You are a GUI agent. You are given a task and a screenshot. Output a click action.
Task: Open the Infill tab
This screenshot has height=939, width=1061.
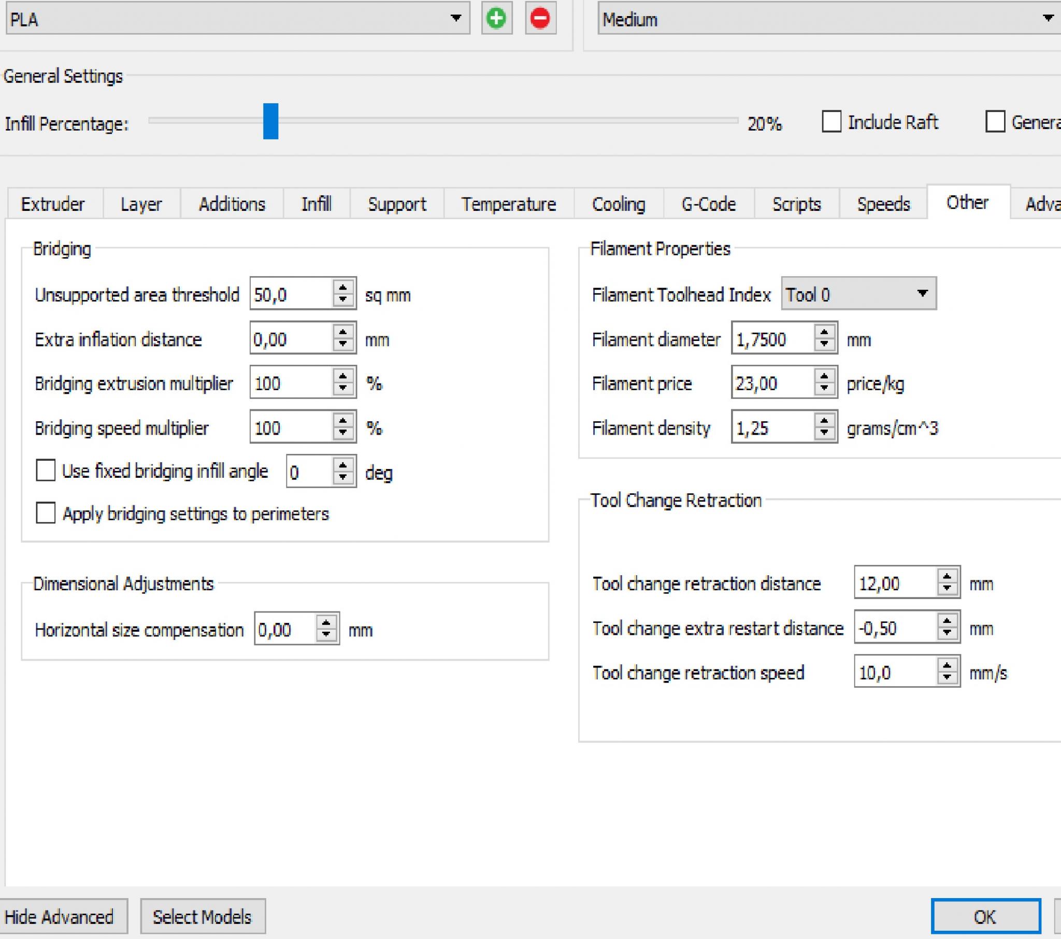[316, 204]
